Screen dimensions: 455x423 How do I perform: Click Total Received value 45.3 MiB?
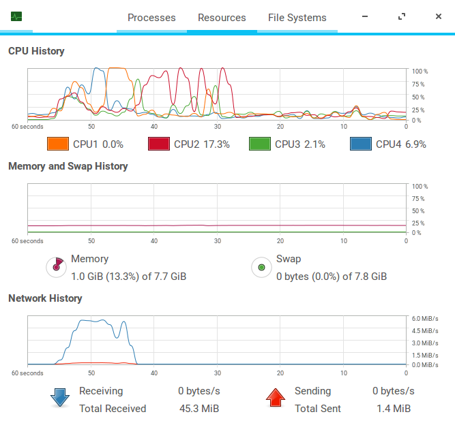tap(199, 409)
